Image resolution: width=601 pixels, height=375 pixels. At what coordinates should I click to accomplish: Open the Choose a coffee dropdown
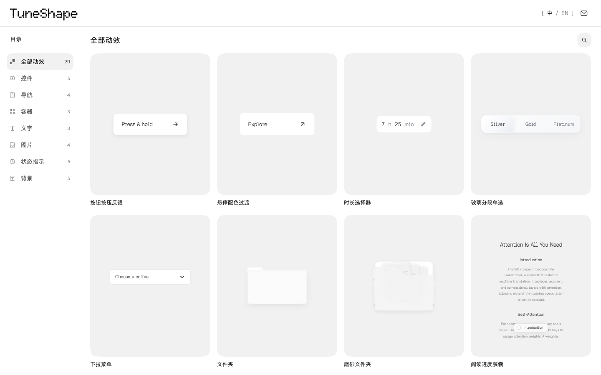[150, 277]
